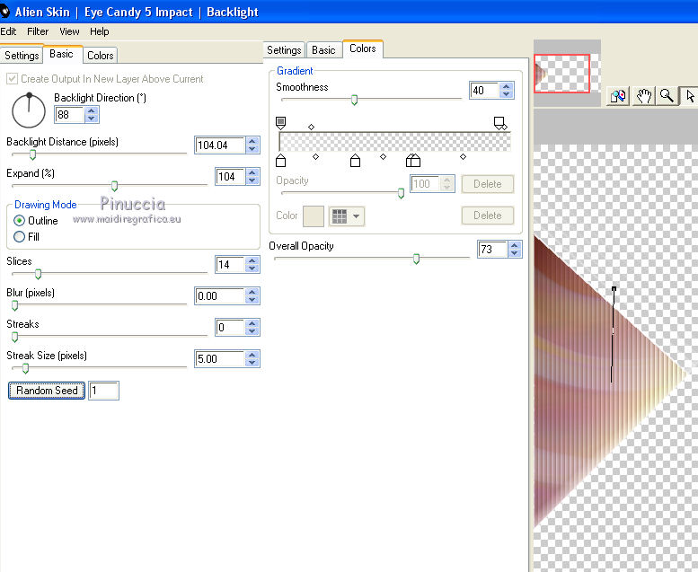Click the Backlight Distance value field
This screenshot has height=572, width=698.
(x=220, y=145)
